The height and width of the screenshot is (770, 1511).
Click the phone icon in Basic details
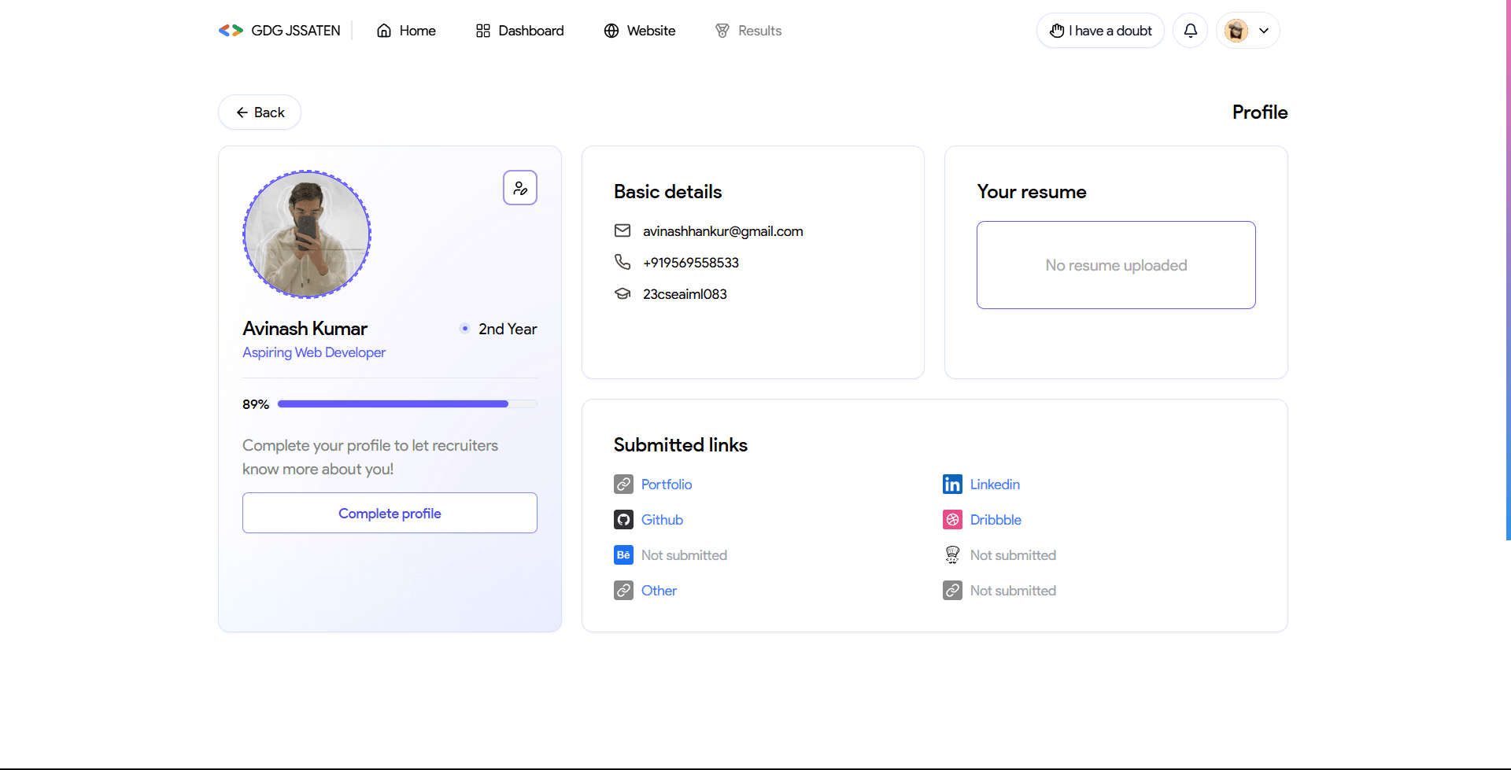[x=623, y=262]
